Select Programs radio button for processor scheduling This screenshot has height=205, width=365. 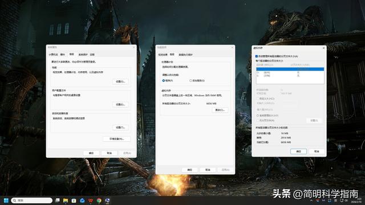(167, 81)
